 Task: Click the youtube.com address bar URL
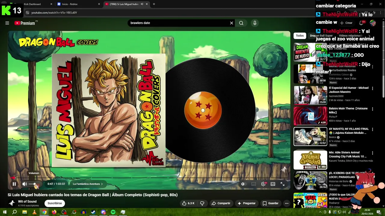pos(54,13)
